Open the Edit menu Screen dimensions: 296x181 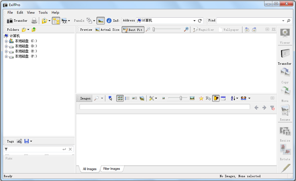tap(20, 12)
